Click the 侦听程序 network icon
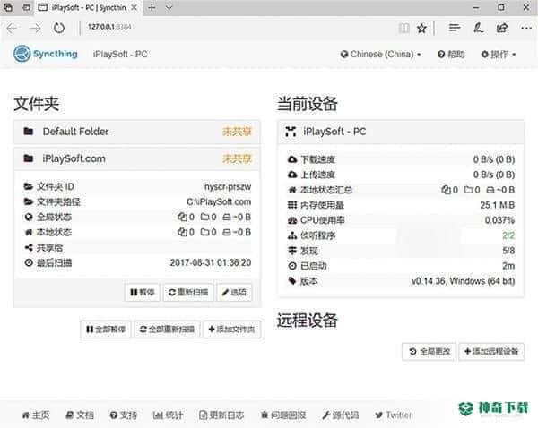 [x=292, y=235]
